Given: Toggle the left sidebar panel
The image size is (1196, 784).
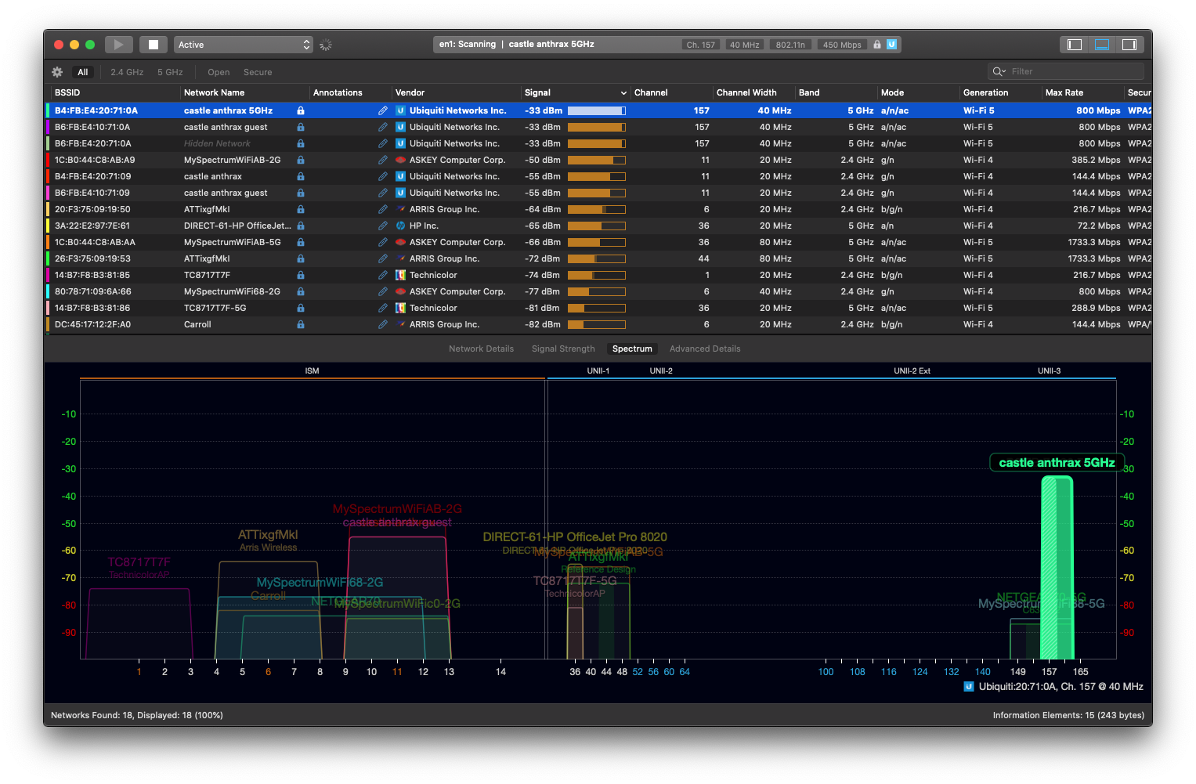Looking at the screenshot, I should pos(1075,45).
